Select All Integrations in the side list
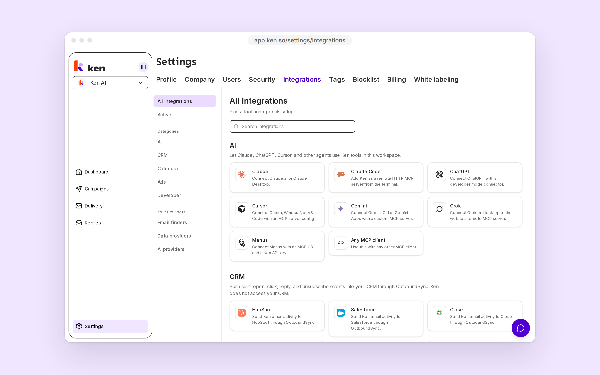The height and width of the screenshot is (375, 600). coord(185,101)
